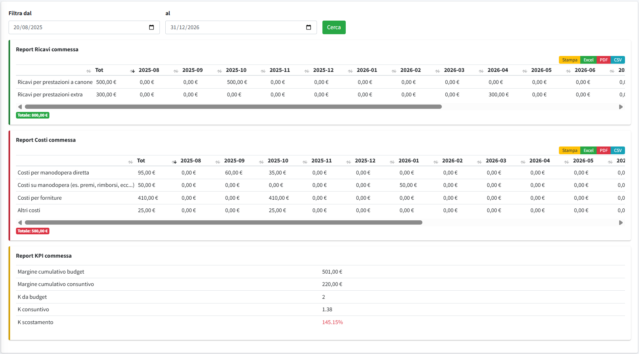The image size is (639, 354).
Task: Open calendar picker for Filtra dal date
Action: click(151, 27)
